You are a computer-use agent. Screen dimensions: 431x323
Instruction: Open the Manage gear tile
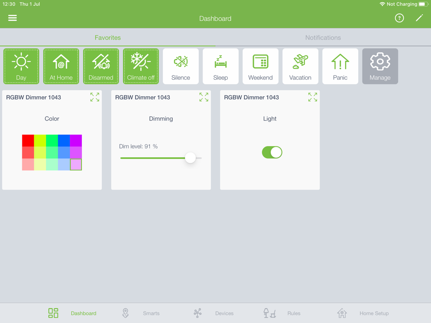[380, 66]
